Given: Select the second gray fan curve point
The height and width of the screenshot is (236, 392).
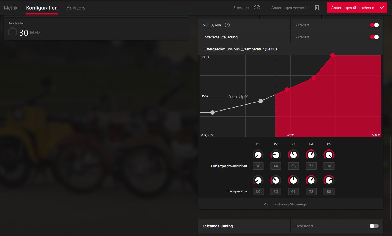Looking at the screenshot, I should click(x=261, y=101).
